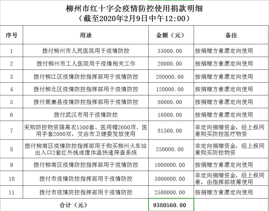Select the amount cell 2500000.00
The image size is (269, 211).
coord(171,192)
